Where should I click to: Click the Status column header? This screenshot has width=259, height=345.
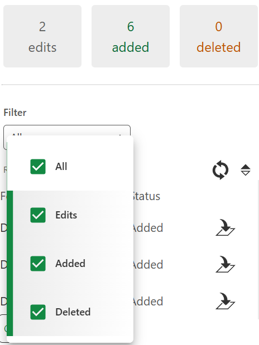pos(147,196)
